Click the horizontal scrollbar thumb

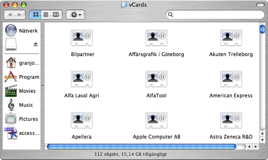point(142,147)
